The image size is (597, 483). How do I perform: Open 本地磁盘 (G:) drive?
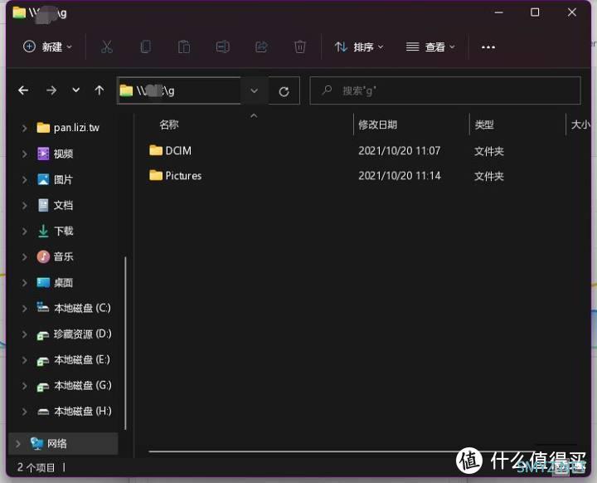tap(74, 385)
